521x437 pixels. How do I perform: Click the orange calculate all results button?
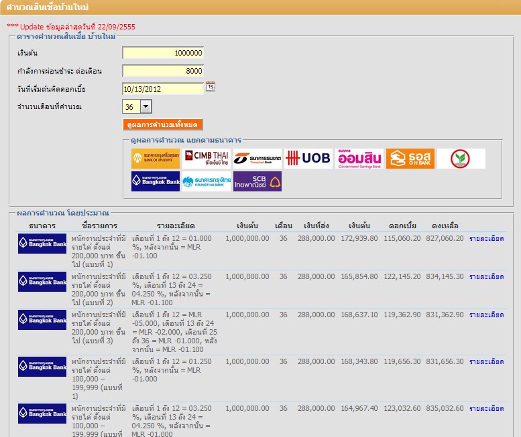tap(162, 124)
